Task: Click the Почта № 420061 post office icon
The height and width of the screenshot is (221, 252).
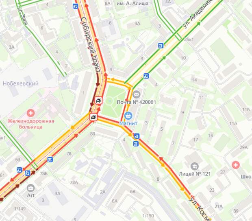Action: click(x=137, y=94)
